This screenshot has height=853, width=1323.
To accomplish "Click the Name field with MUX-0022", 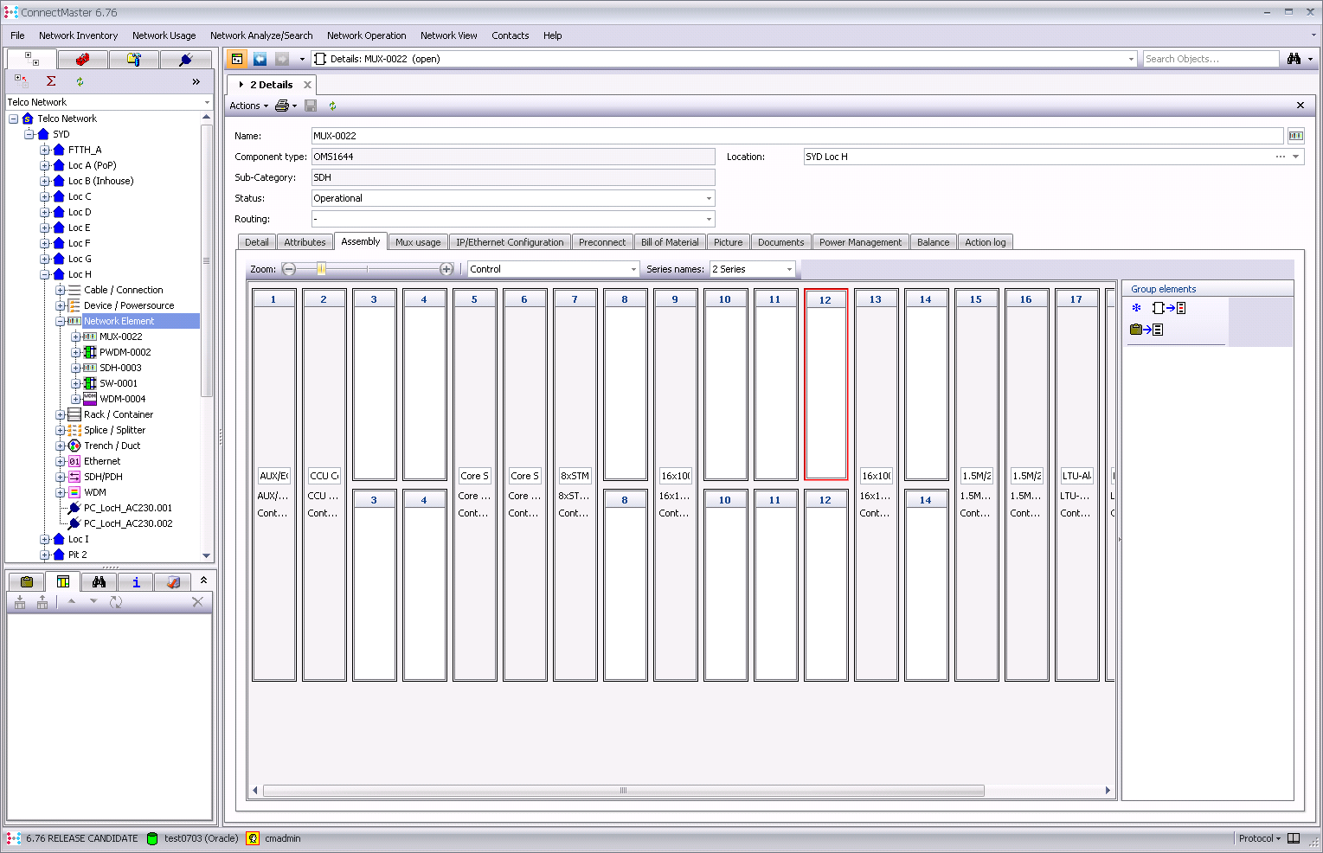I will coord(797,136).
